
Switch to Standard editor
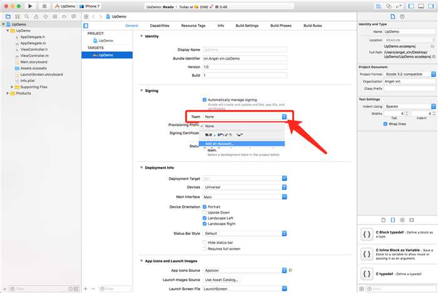[x=379, y=6]
